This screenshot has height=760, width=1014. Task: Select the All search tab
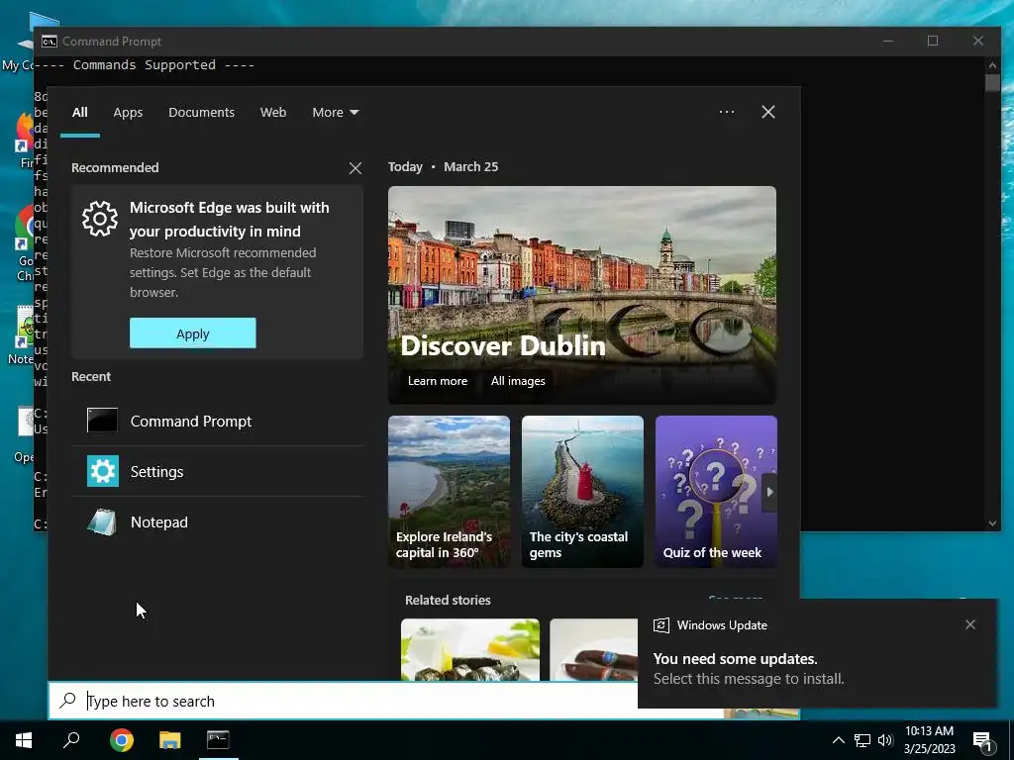tap(80, 113)
